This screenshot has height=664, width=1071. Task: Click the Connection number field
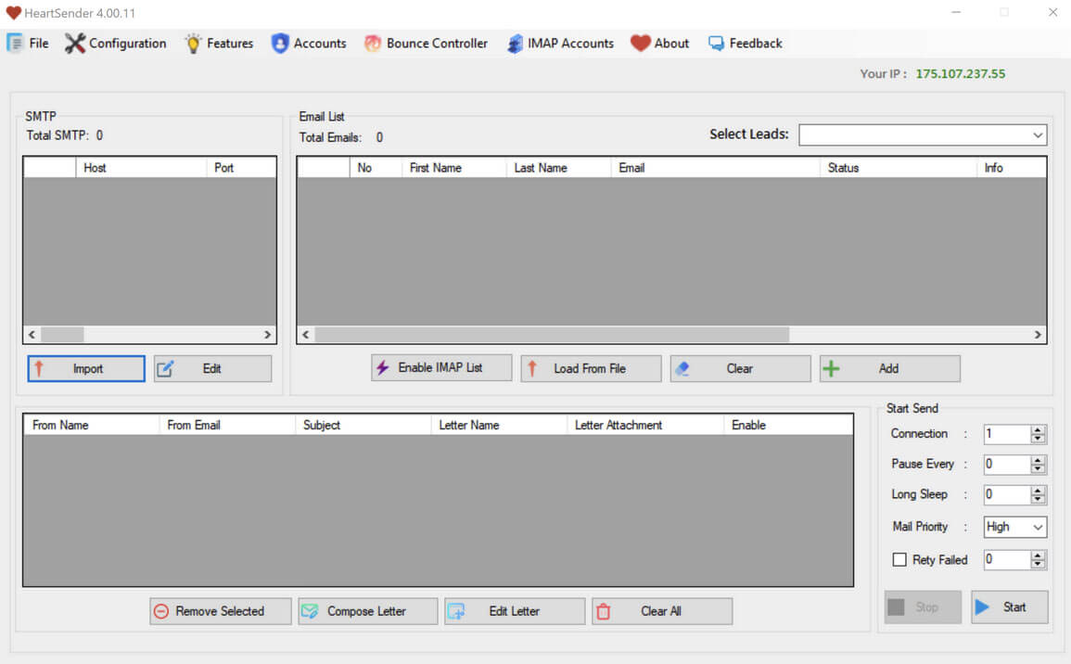[x=1007, y=434]
